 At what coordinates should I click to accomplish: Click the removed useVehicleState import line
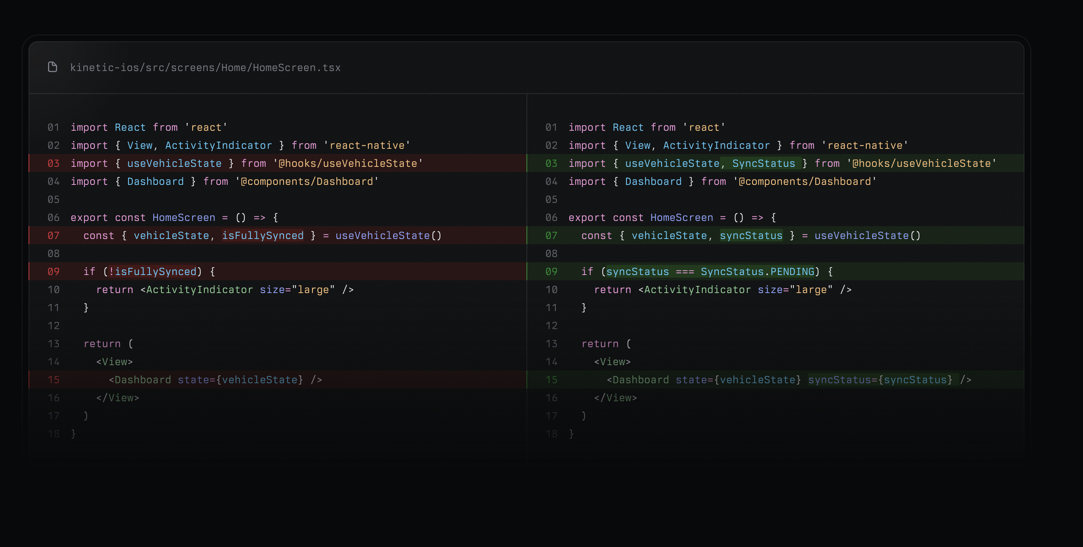[x=246, y=163]
